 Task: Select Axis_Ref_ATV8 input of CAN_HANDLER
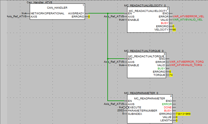click(17, 16)
